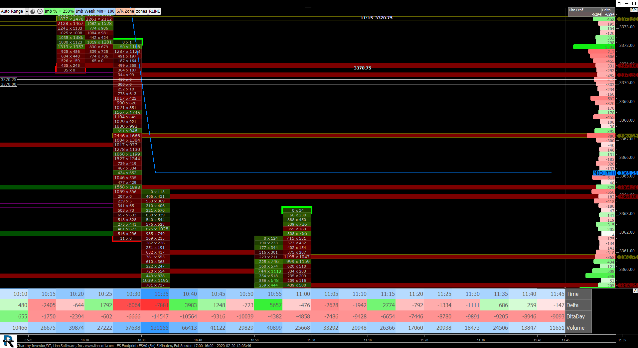The height and width of the screenshot is (348, 638).
Task: Click the 3365.25 blue price marker
Action: click(628, 173)
